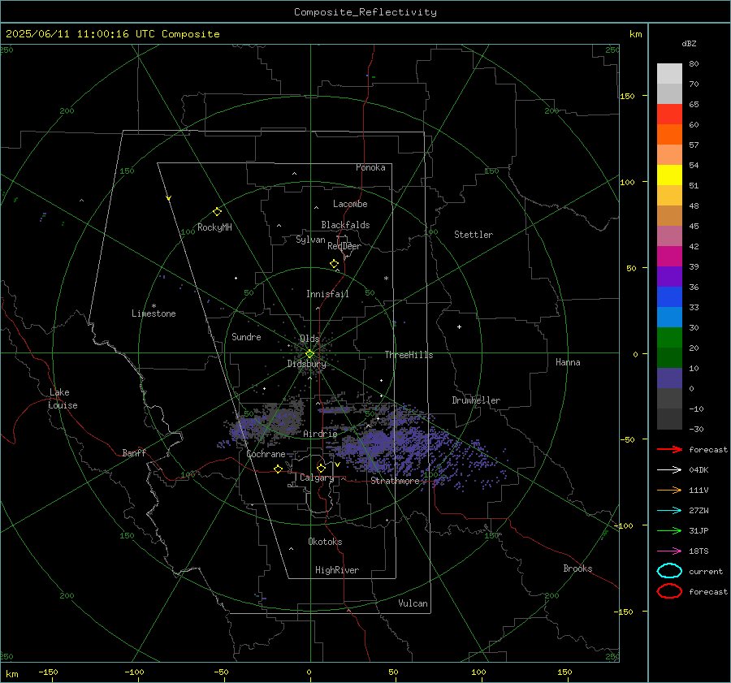Pick the yellow 54 dBZ color swatch
Screen dimensions: 731x683
[669, 175]
